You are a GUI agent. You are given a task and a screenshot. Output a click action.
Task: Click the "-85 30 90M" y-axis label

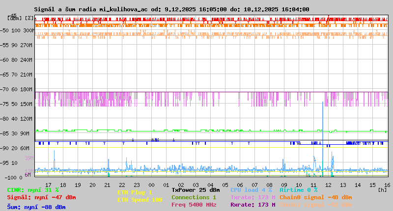point(15,133)
